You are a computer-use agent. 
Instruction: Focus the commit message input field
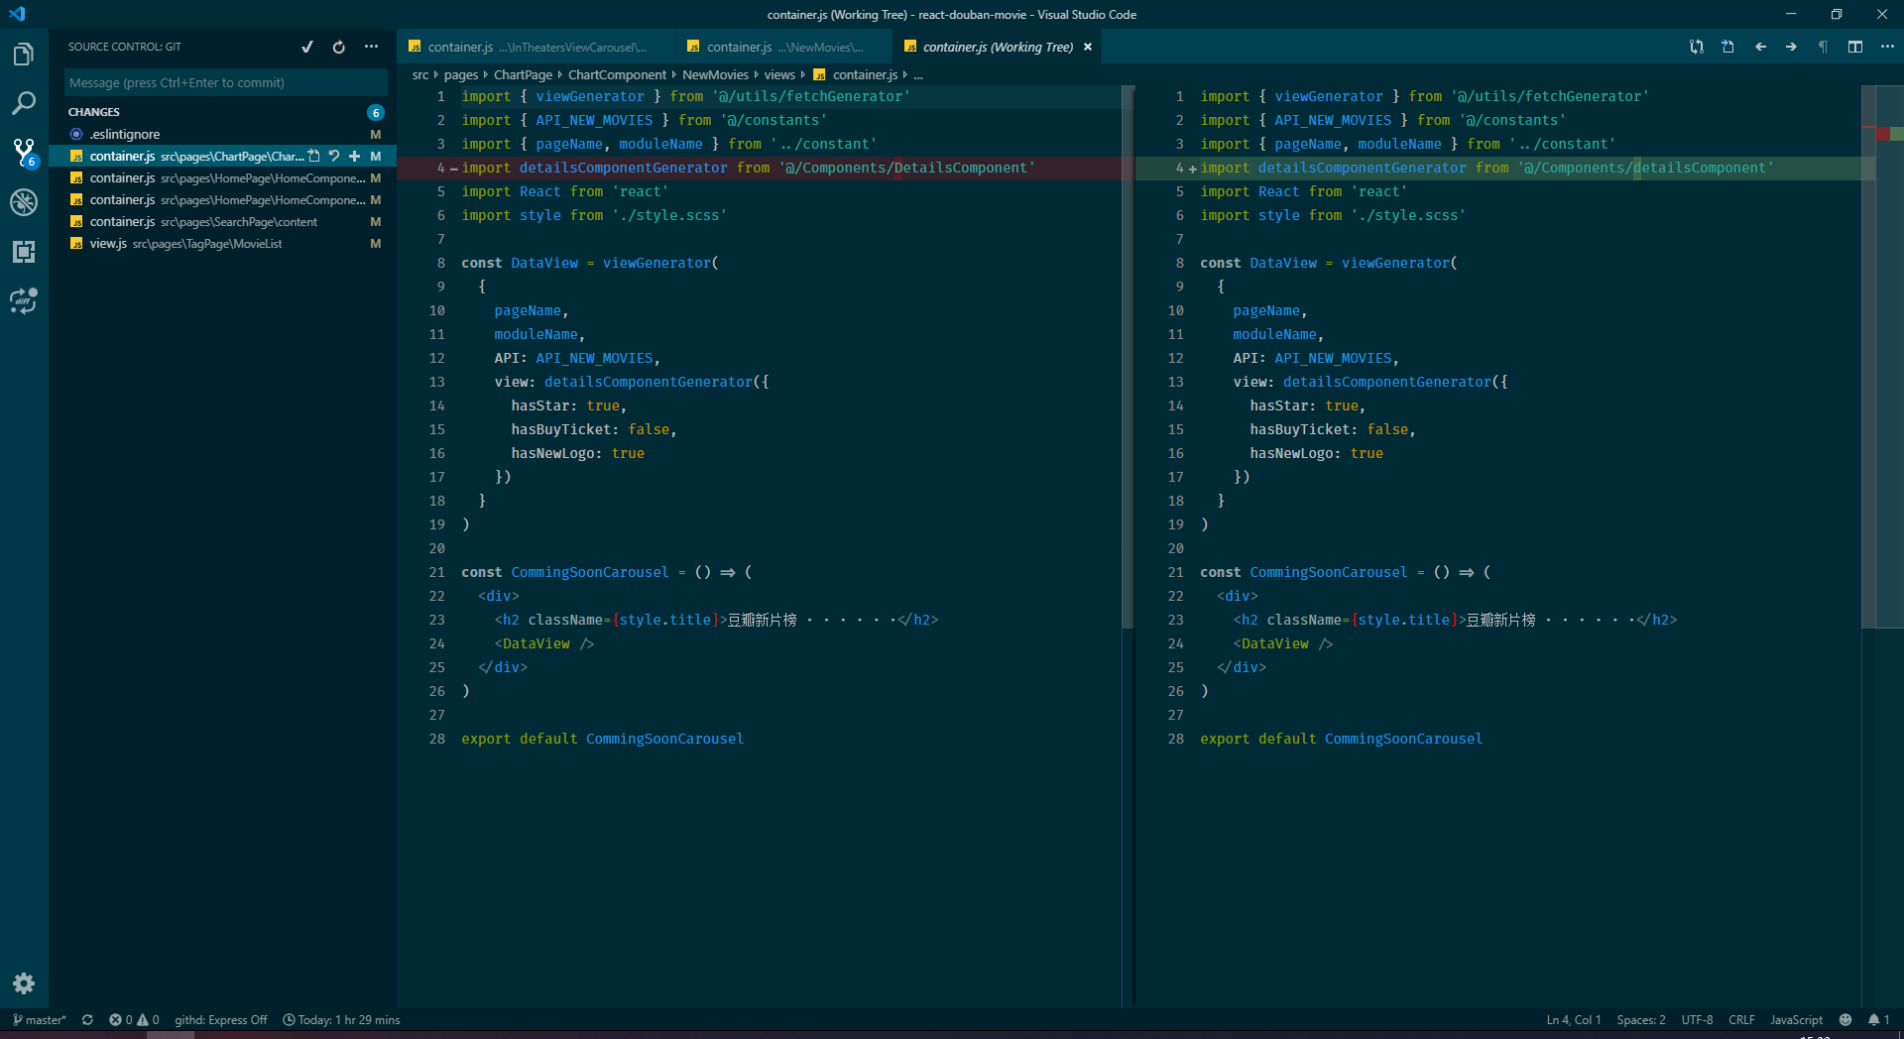[x=226, y=82]
